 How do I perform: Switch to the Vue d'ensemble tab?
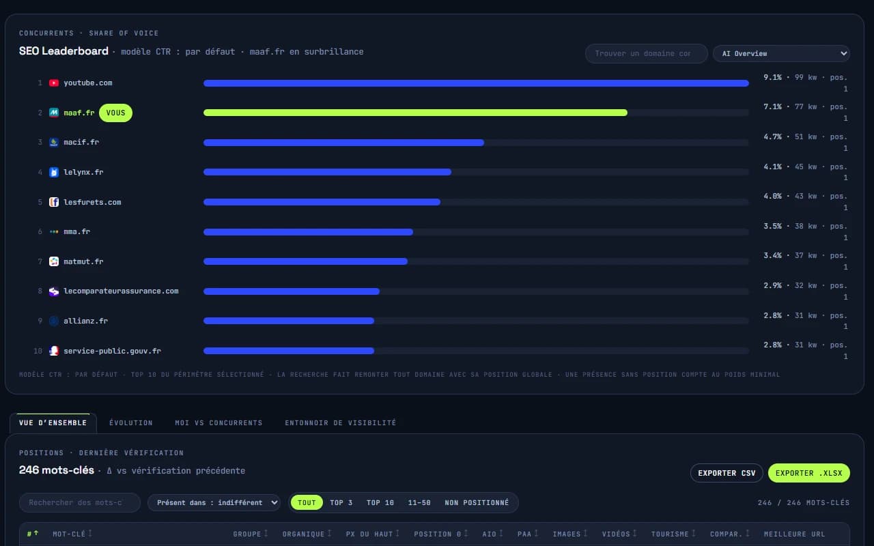[x=53, y=422]
